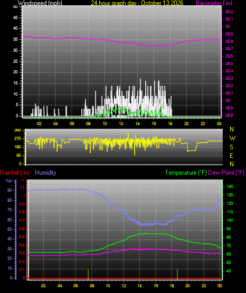
Task: Click the sunrise marker near 08 hours
Action: [88, 275]
